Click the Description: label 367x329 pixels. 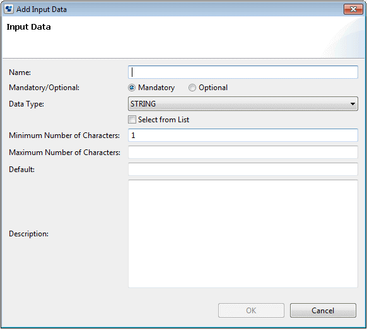[29, 234]
